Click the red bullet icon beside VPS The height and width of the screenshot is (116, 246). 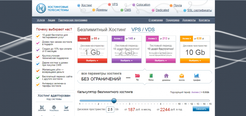[x=109, y=4]
